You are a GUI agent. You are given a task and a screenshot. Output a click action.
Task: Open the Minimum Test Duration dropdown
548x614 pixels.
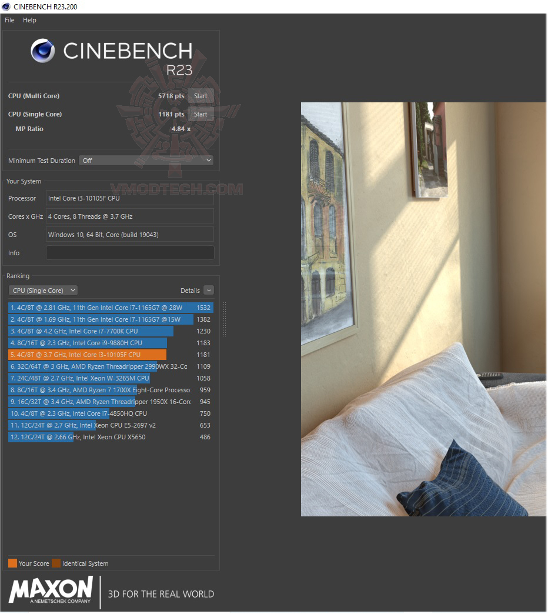click(x=146, y=161)
